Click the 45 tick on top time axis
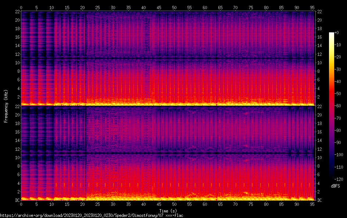The image size is (347, 218). [159, 7]
